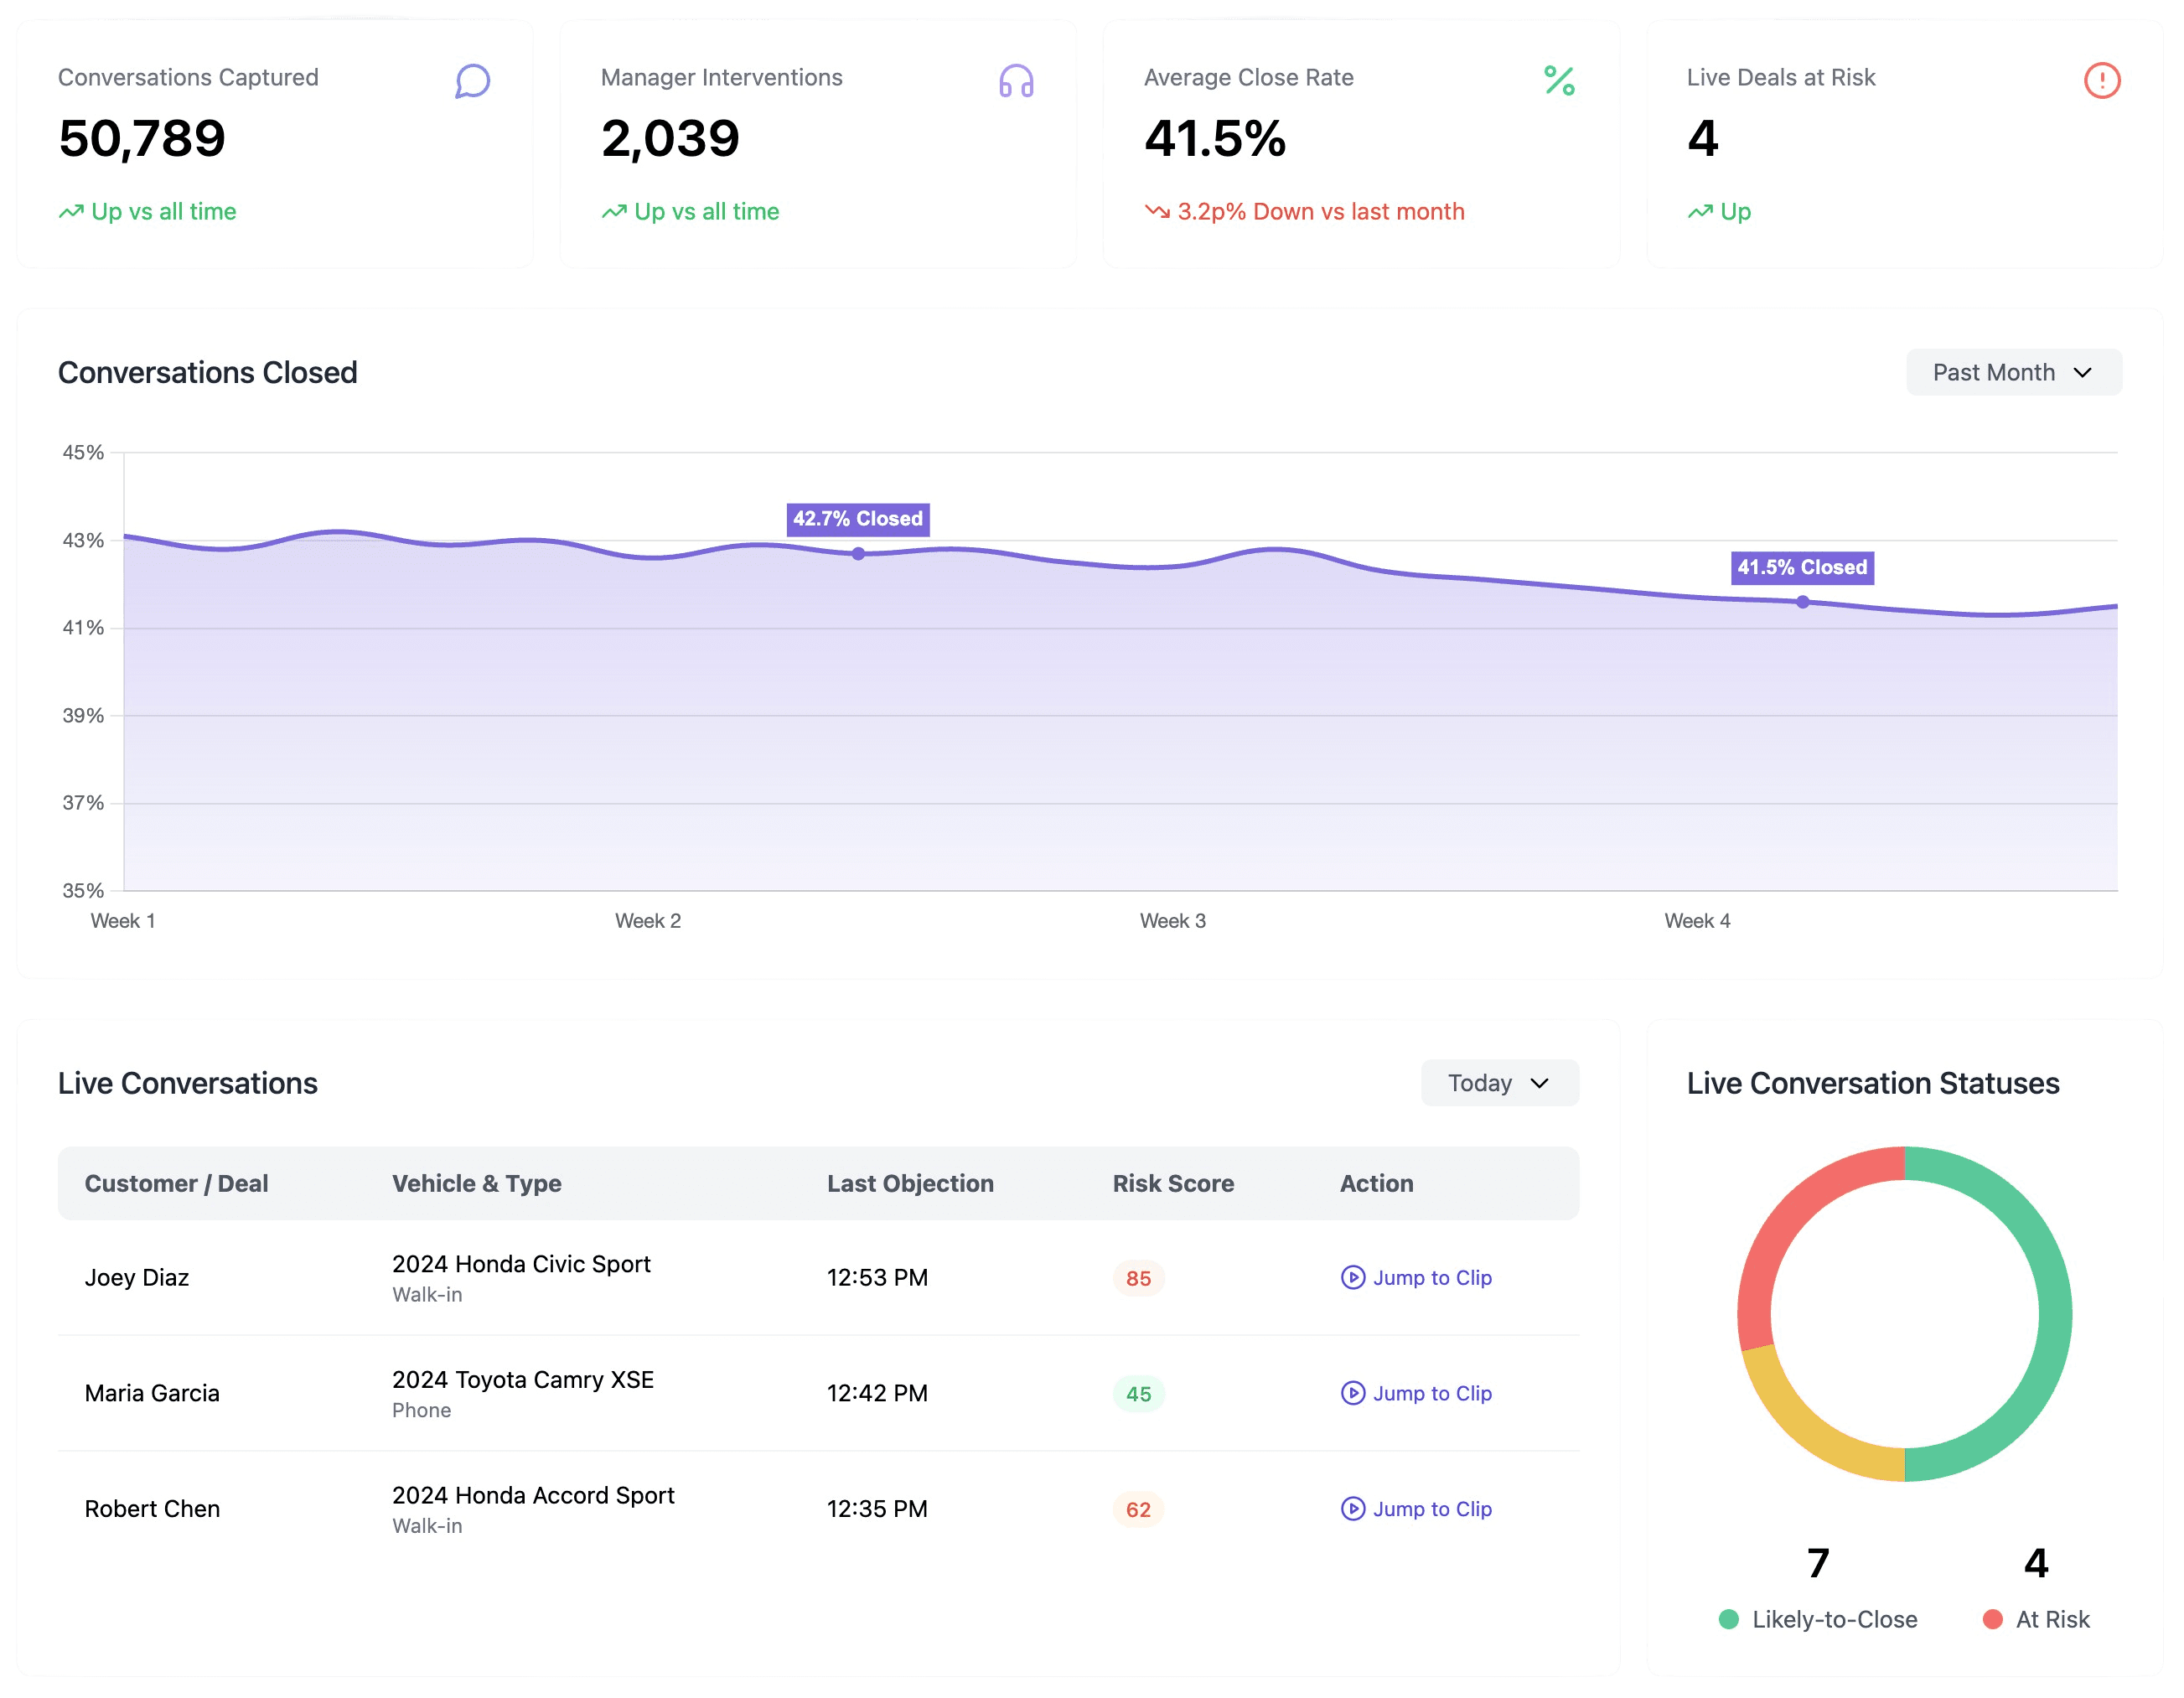
Task: Click the chevron in Past Month selector
Action: pos(2082,373)
